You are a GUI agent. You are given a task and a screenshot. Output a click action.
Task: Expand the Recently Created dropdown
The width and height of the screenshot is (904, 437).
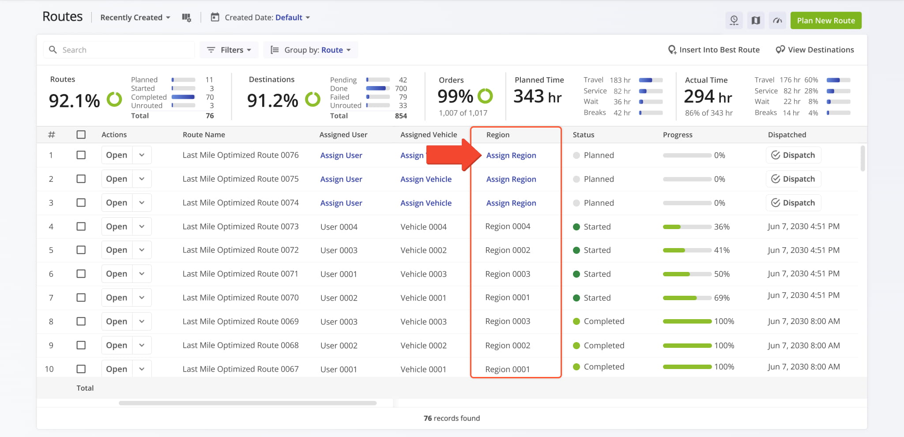click(135, 18)
